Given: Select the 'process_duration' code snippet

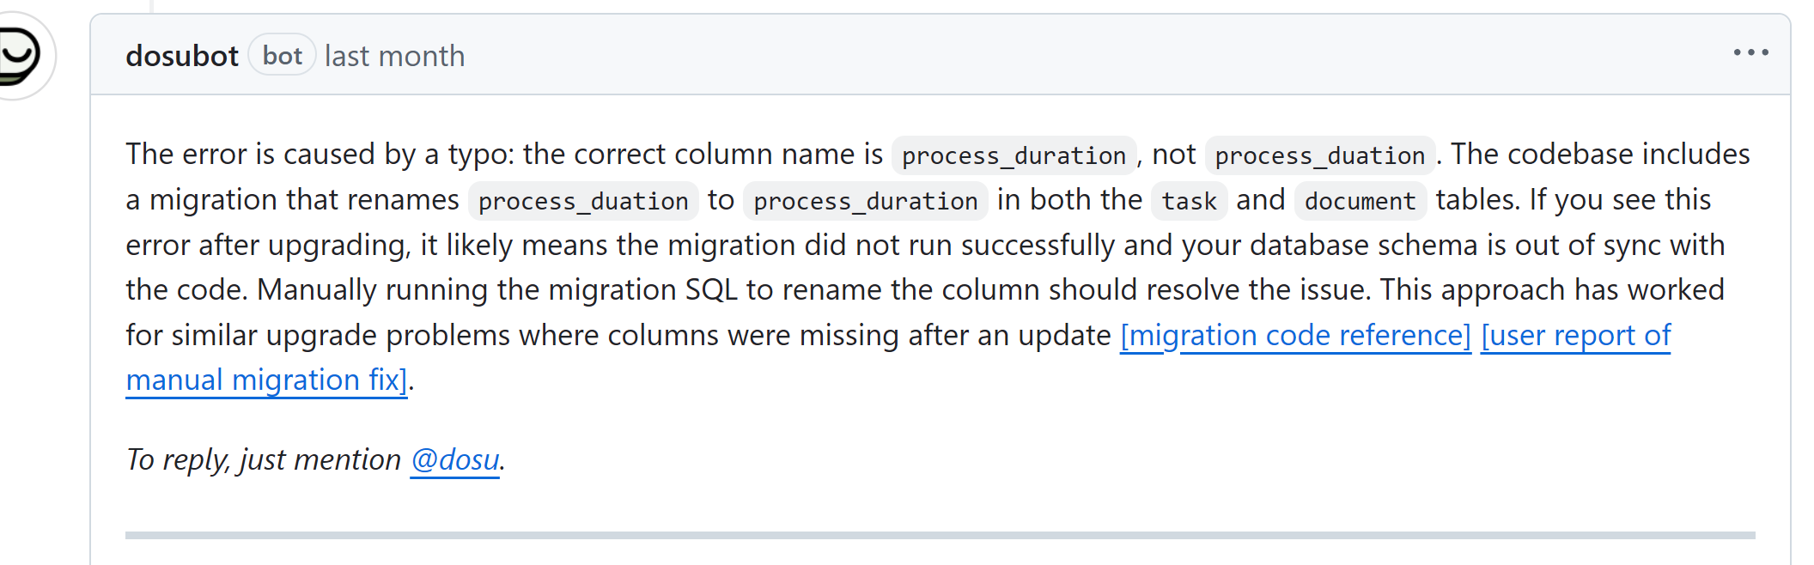Looking at the screenshot, I should (1014, 155).
